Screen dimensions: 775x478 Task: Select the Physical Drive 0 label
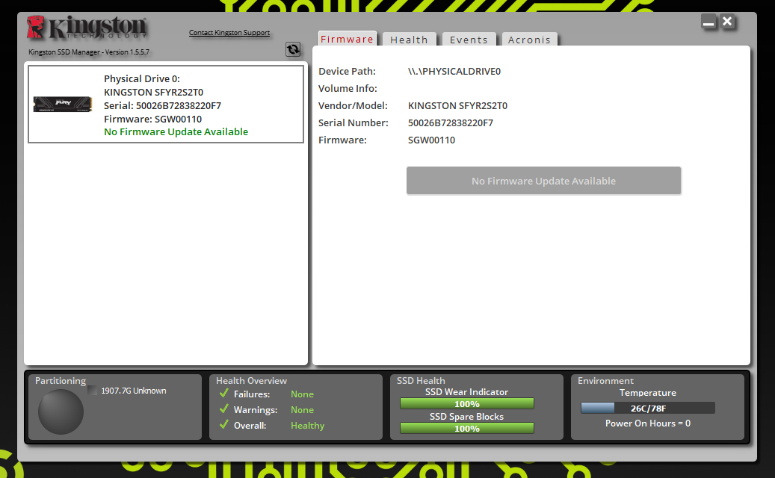[x=142, y=78]
